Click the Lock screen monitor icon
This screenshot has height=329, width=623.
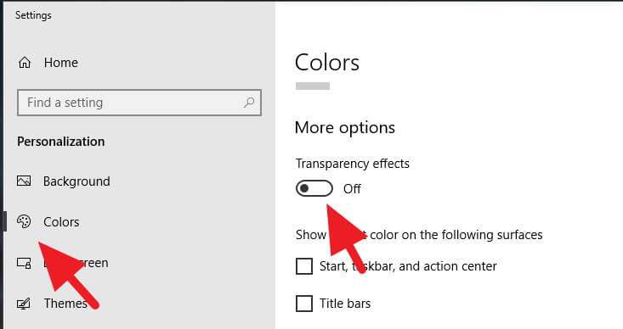coord(24,263)
